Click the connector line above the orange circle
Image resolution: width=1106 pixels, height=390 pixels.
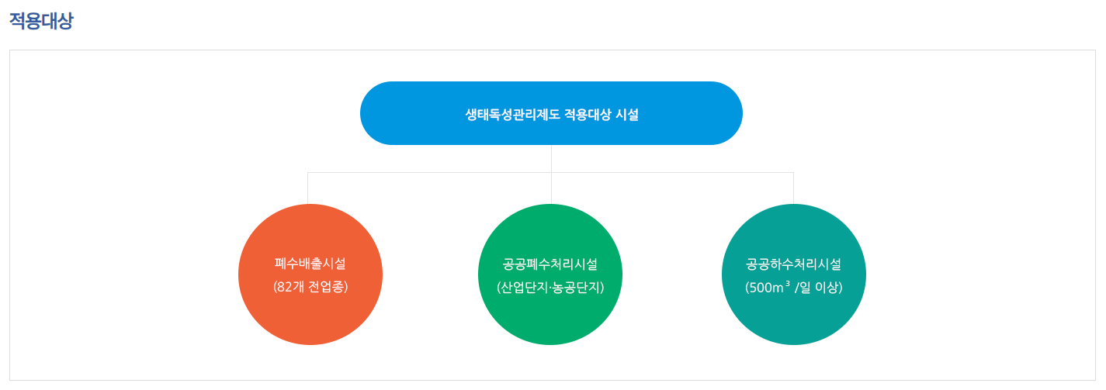308,188
